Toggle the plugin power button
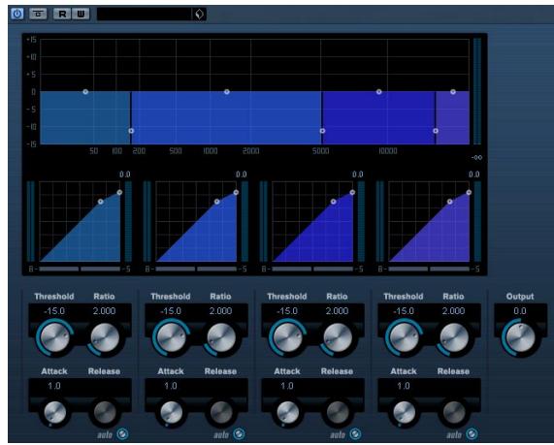The width and height of the screenshot is (554, 445). (x=16, y=14)
